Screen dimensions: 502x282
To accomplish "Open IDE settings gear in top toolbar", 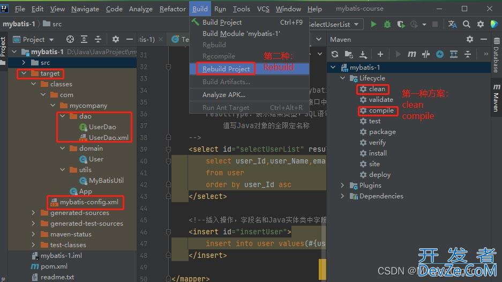I will click(x=481, y=24).
